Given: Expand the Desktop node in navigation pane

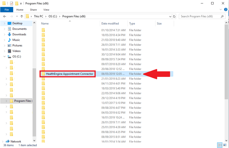Looking at the screenshot, I should coord(4,24).
